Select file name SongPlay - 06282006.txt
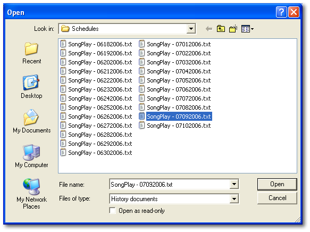310x232 pixels. (100, 135)
